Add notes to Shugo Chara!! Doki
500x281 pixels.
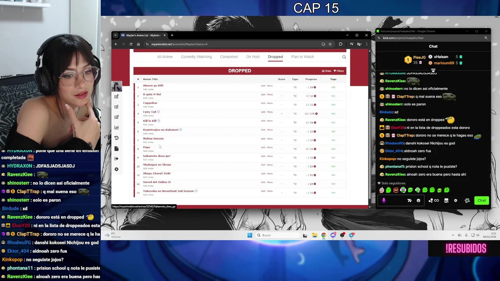point(148,177)
